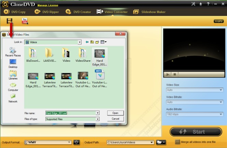Play the preview video
227x148 pixels.
[x=168, y=74]
